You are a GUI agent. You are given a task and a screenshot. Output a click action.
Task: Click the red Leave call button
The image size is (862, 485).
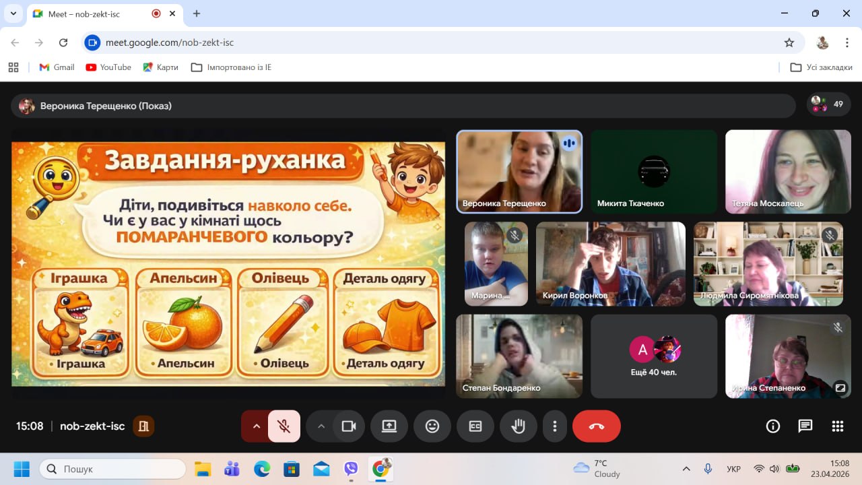click(596, 426)
